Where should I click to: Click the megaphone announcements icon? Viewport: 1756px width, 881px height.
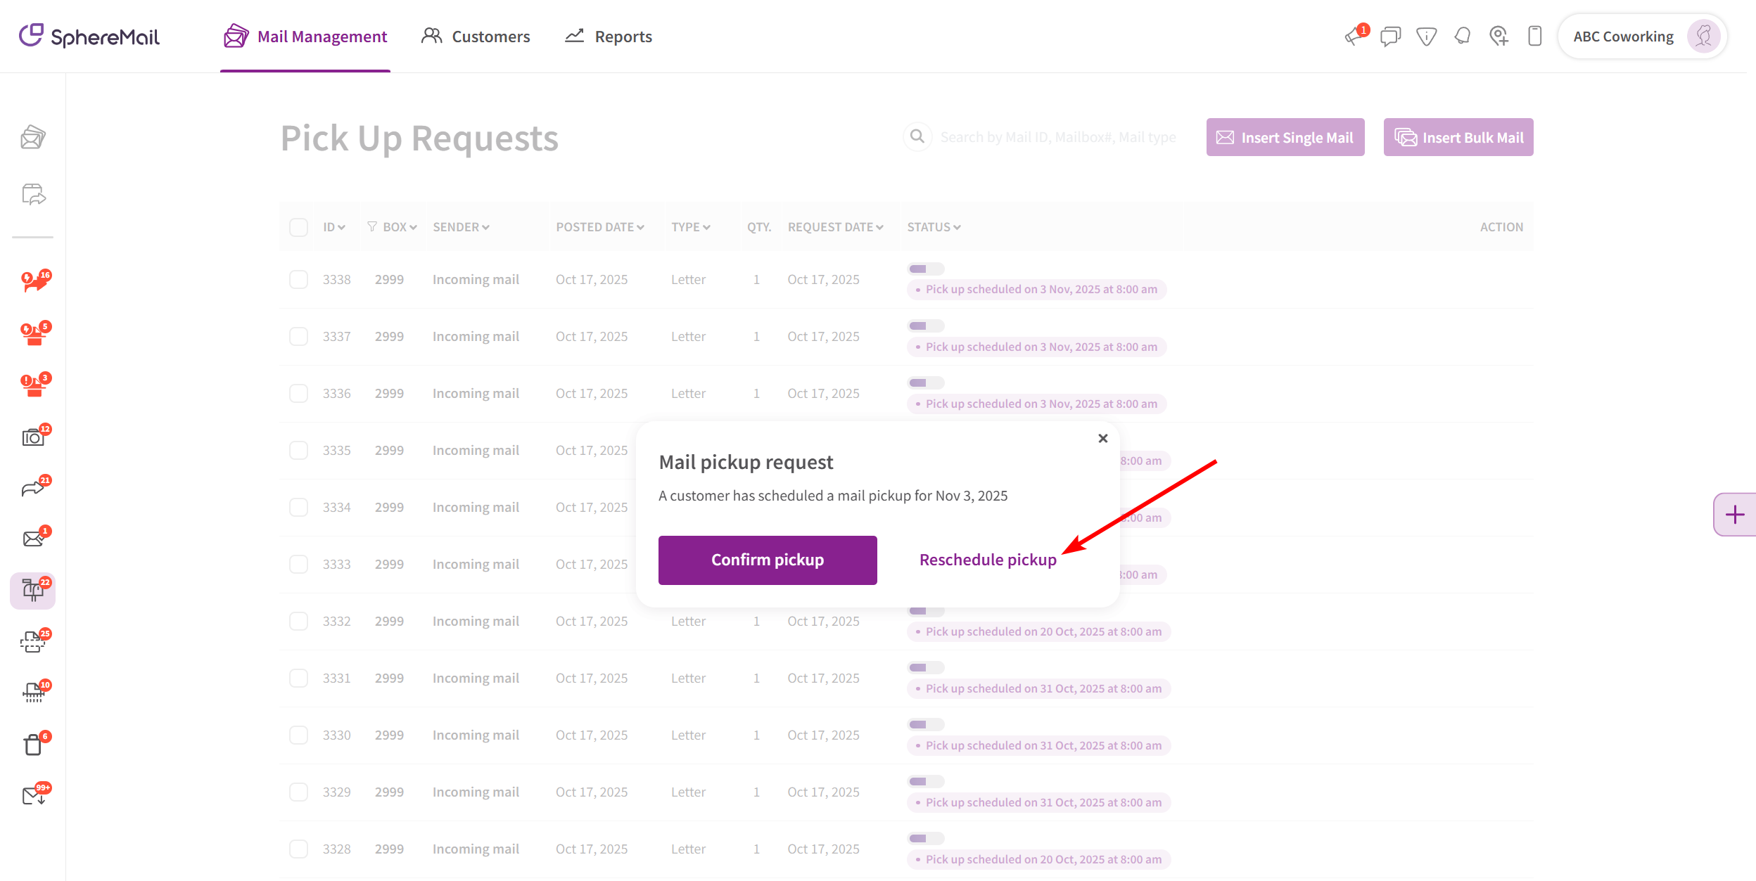tap(1354, 37)
